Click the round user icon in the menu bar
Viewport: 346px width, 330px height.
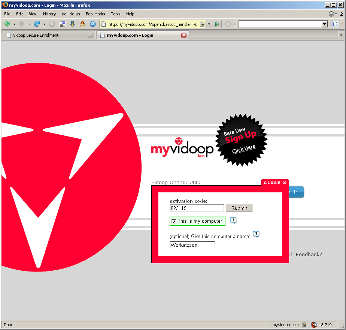pyautogui.click(x=331, y=14)
